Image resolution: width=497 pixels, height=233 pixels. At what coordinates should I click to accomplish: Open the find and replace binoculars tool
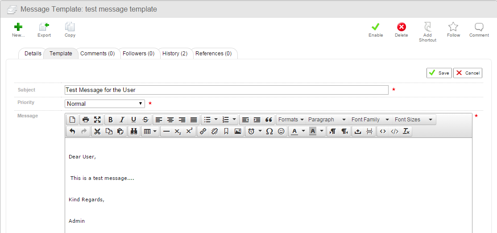[x=133, y=131]
